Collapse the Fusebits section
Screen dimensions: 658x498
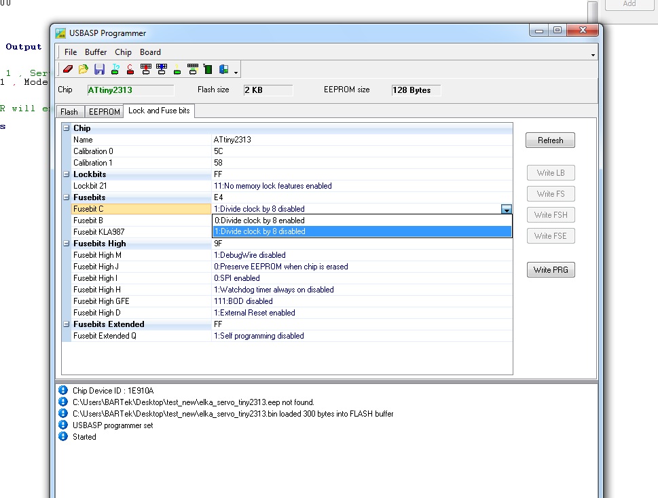click(67, 197)
